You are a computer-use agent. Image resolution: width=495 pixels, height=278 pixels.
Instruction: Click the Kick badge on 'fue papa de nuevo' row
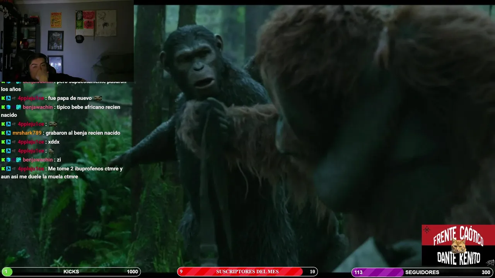3,98
